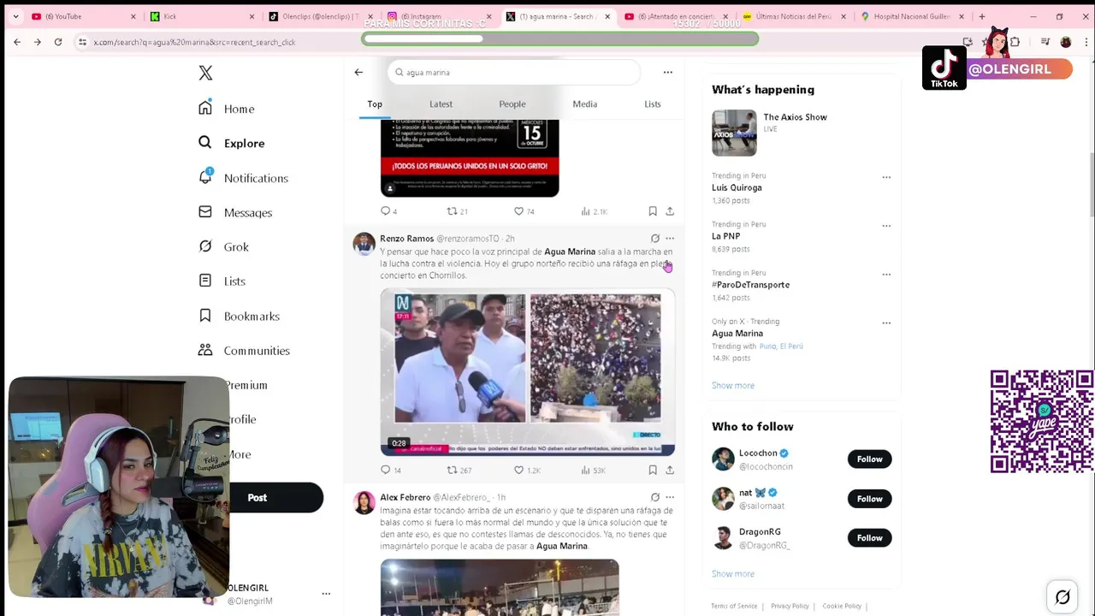The height and width of the screenshot is (616, 1095).
Task: Open Cookie Policy link
Action: pyautogui.click(x=842, y=607)
